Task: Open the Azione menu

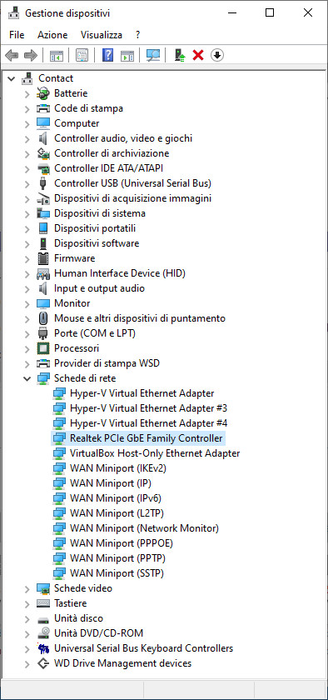Action: [52, 34]
